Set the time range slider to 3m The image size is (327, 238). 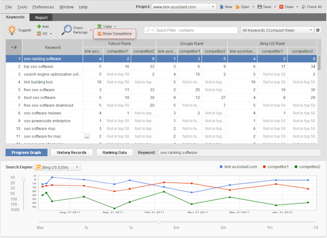223,227
